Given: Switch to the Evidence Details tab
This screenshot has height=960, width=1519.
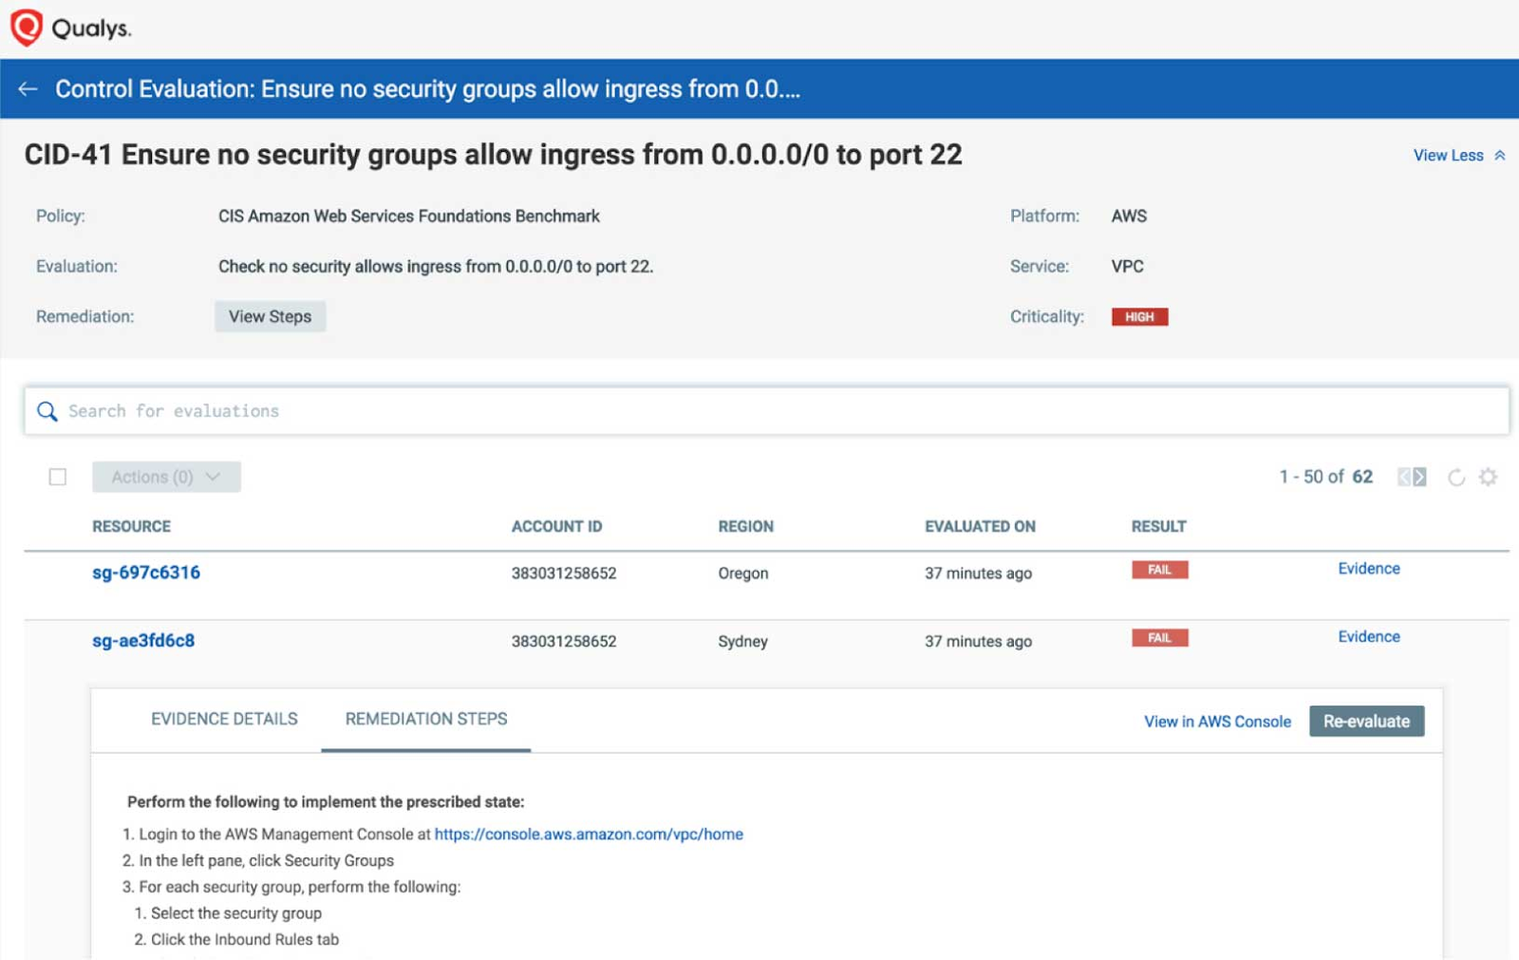Looking at the screenshot, I should click(x=224, y=720).
